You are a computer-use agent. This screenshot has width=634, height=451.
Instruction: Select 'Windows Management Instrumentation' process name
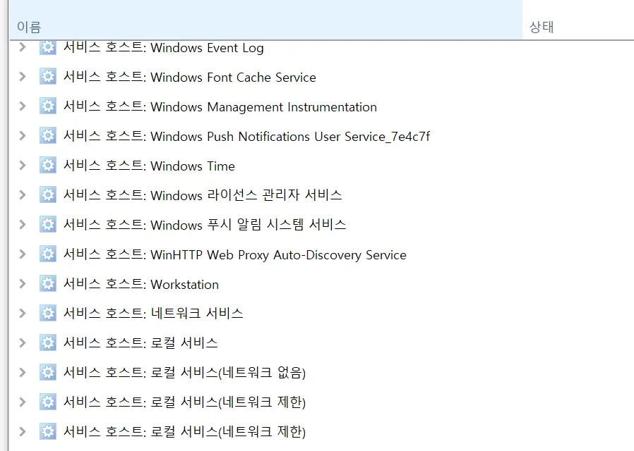(x=263, y=107)
